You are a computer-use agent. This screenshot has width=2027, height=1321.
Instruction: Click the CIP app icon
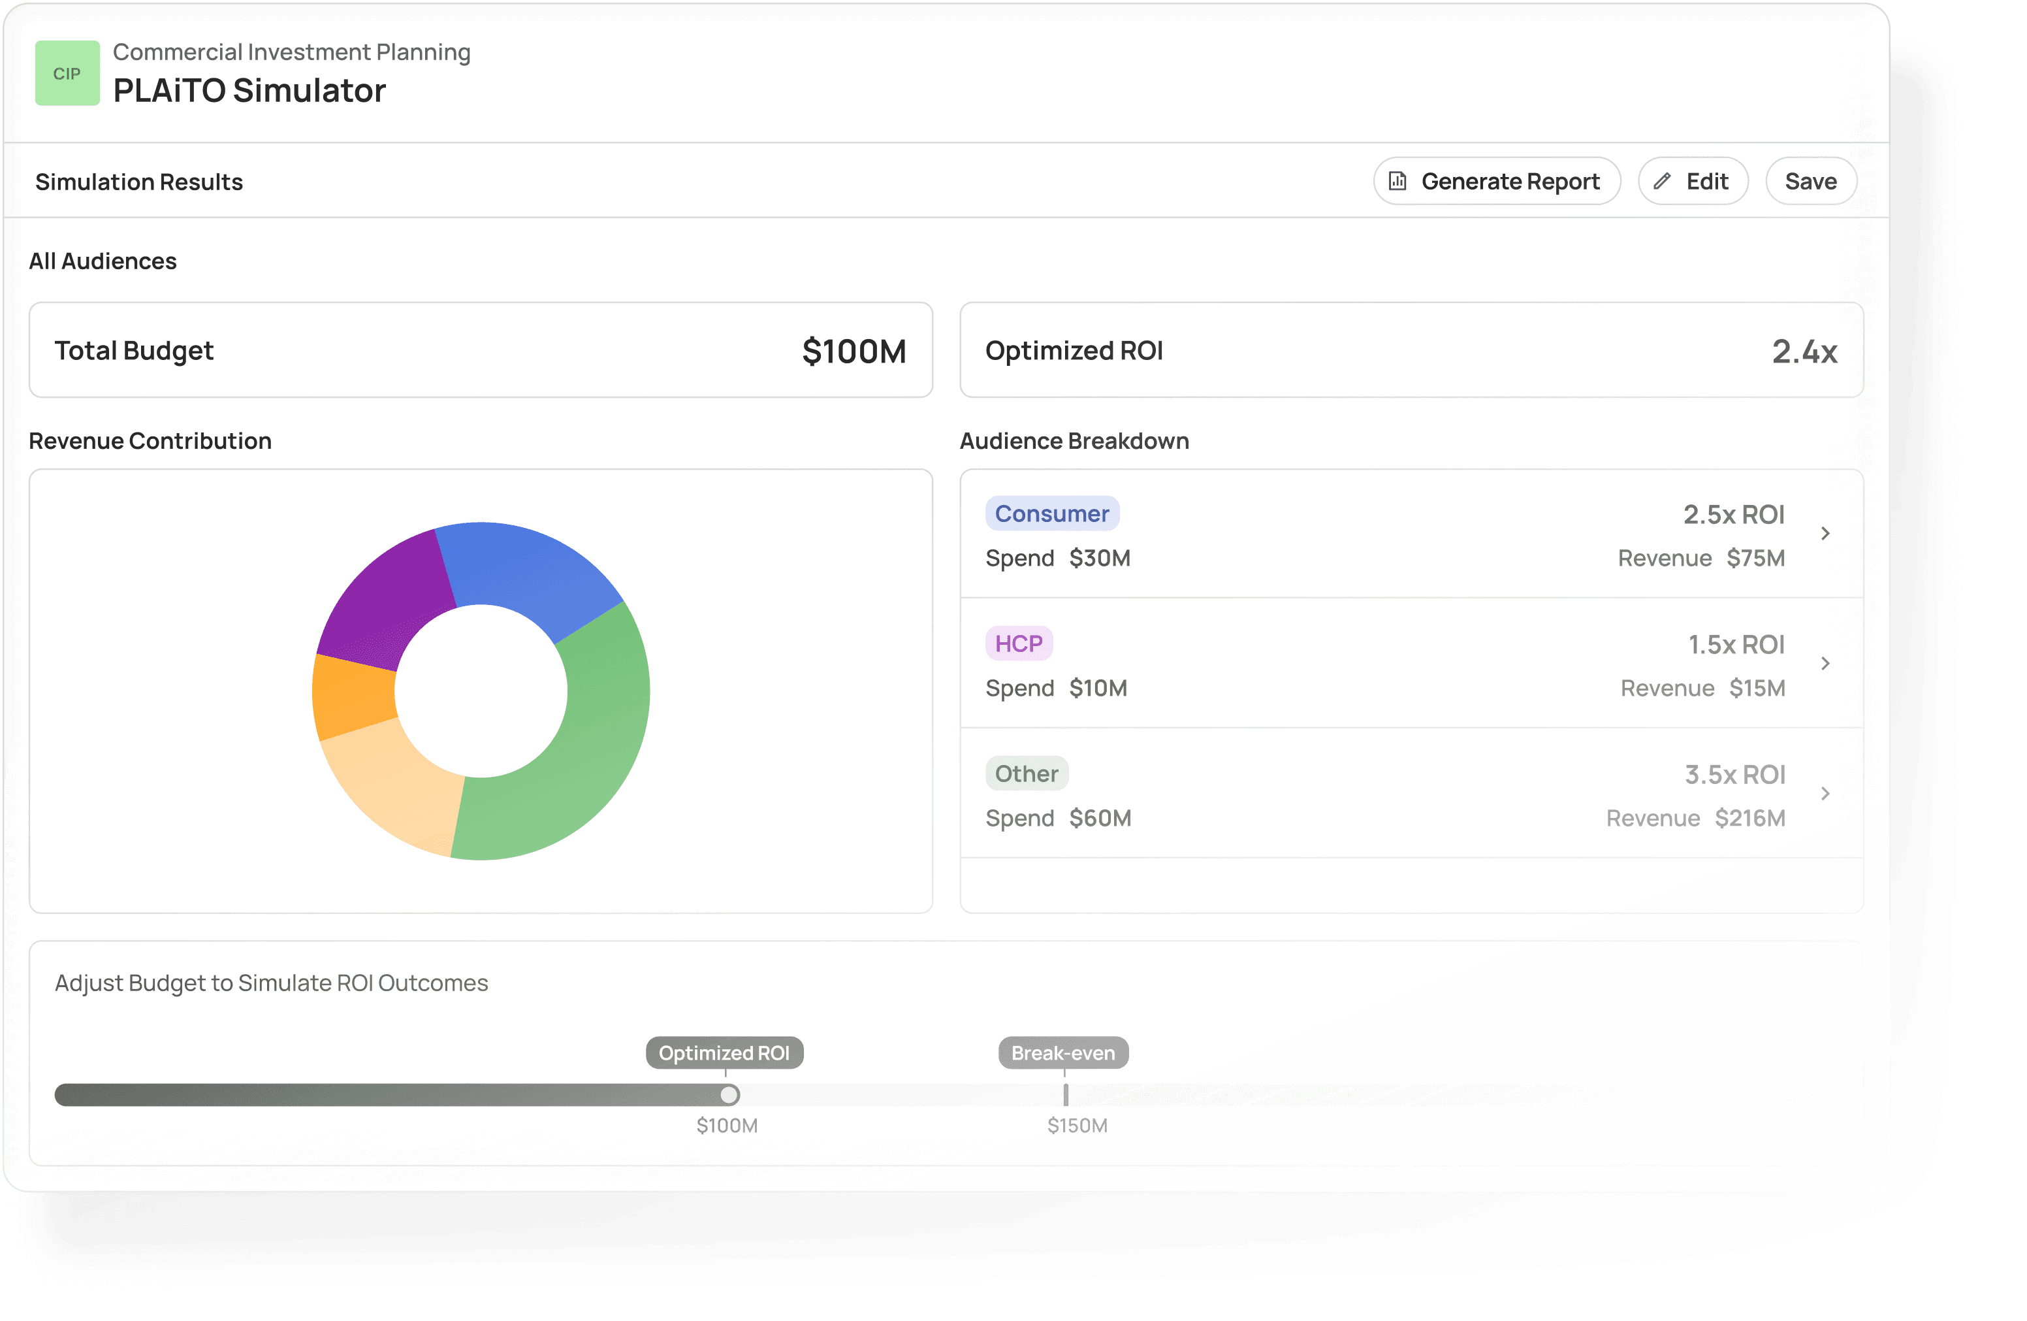click(67, 73)
